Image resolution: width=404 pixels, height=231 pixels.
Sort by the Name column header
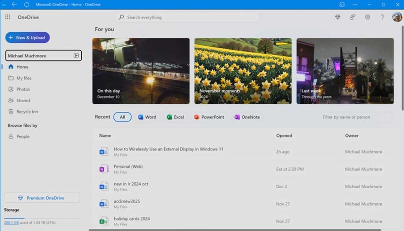(105, 135)
